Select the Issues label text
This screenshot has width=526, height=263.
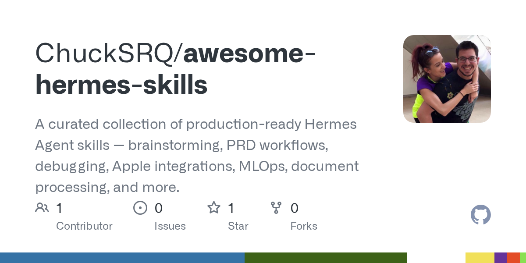(x=170, y=226)
